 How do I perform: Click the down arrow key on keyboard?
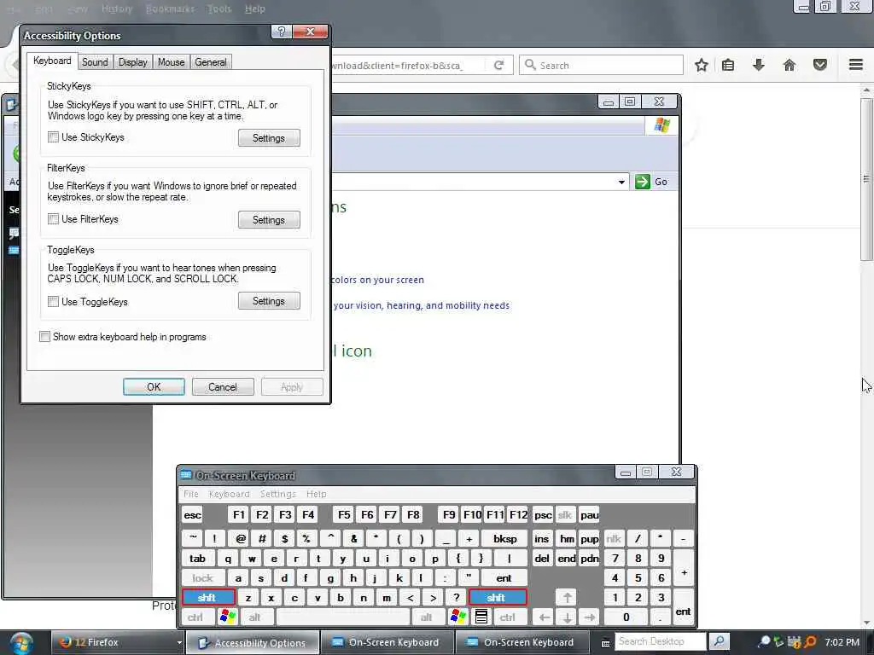pos(567,617)
